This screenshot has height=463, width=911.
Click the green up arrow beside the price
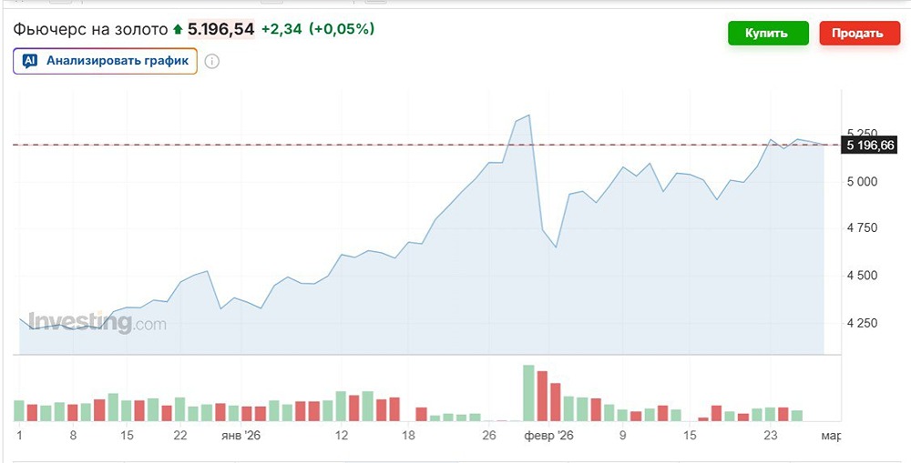click(x=178, y=30)
